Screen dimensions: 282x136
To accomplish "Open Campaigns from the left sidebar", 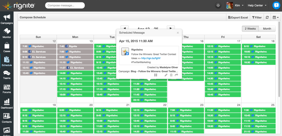I will click(7, 19).
